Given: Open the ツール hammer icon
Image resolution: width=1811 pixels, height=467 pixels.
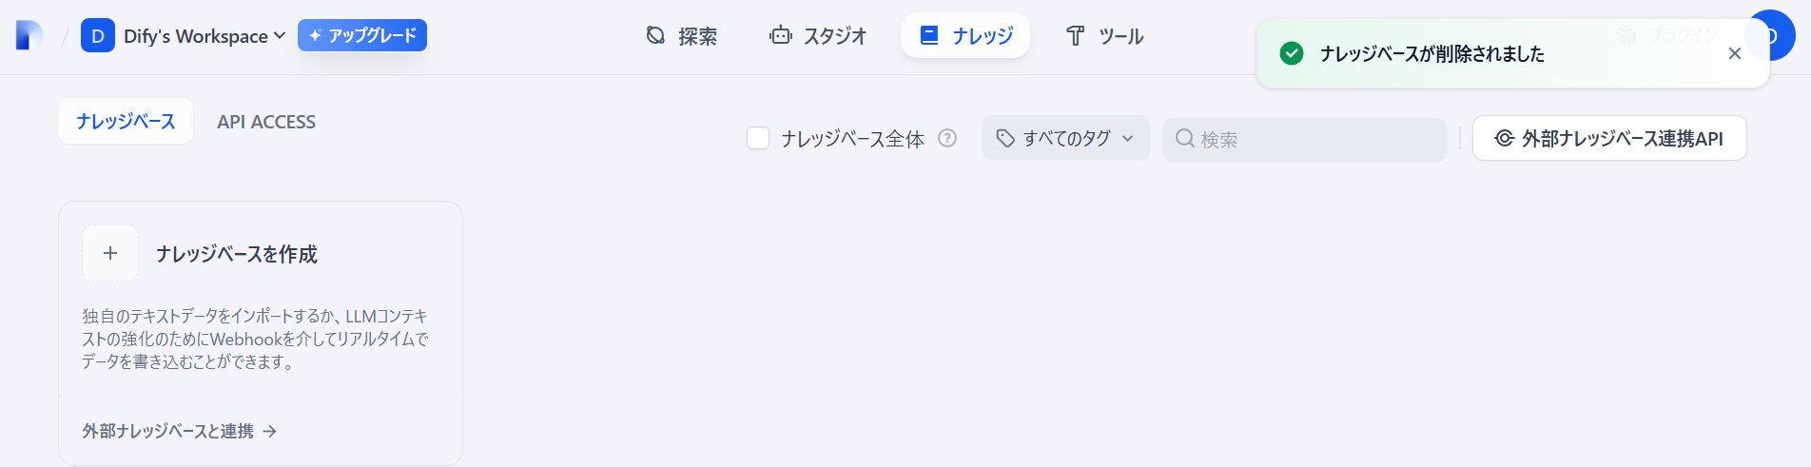Looking at the screenshot, I should [1076, 36].
